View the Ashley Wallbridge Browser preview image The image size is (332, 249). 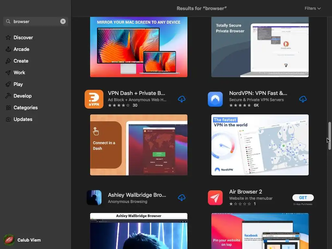pyautogui.click(x=139, y=231)
